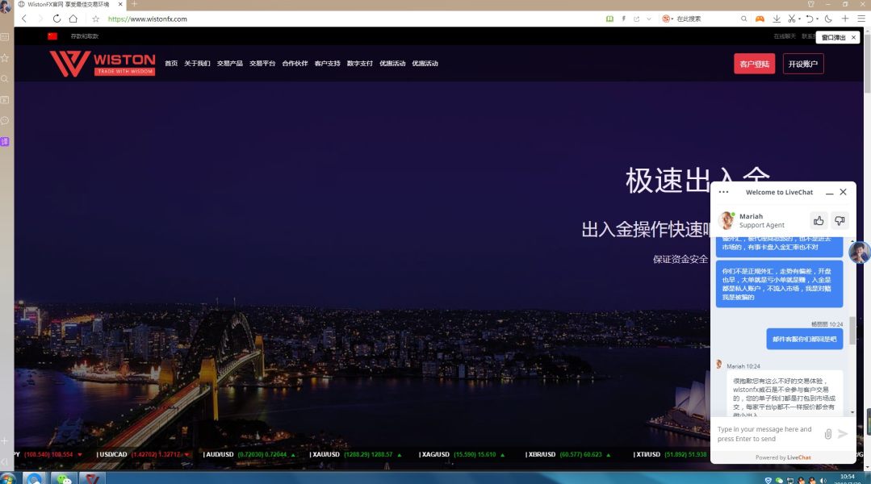The image size is (871, 484).
Task: Bookmark this page with the star icon
Action: [x=95, y=19]
